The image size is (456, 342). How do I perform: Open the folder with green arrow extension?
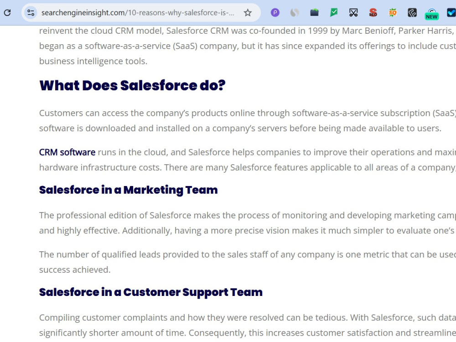point(314,12)
